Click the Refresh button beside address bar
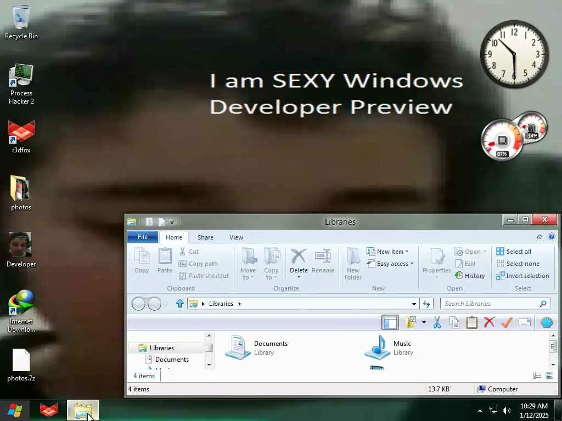Image resolution: width=562 pixels, height=421 pixels. tap(426, 304)
